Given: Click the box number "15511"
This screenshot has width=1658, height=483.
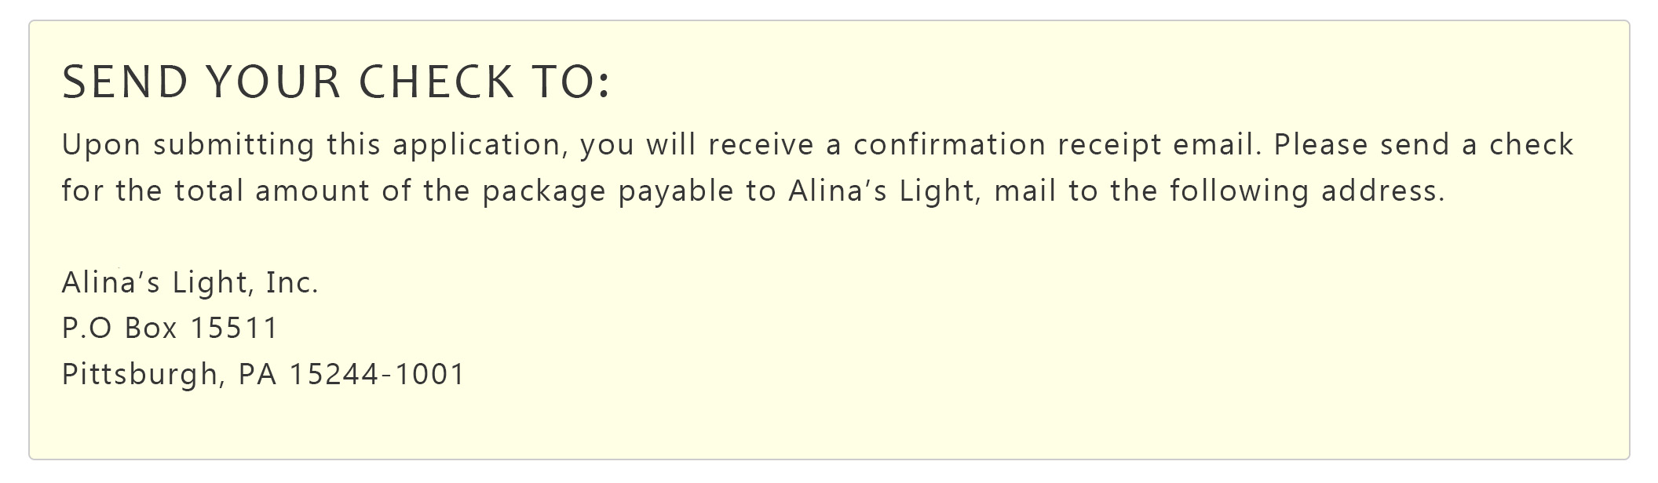Looking at the screenshot, I should (235, 328).
